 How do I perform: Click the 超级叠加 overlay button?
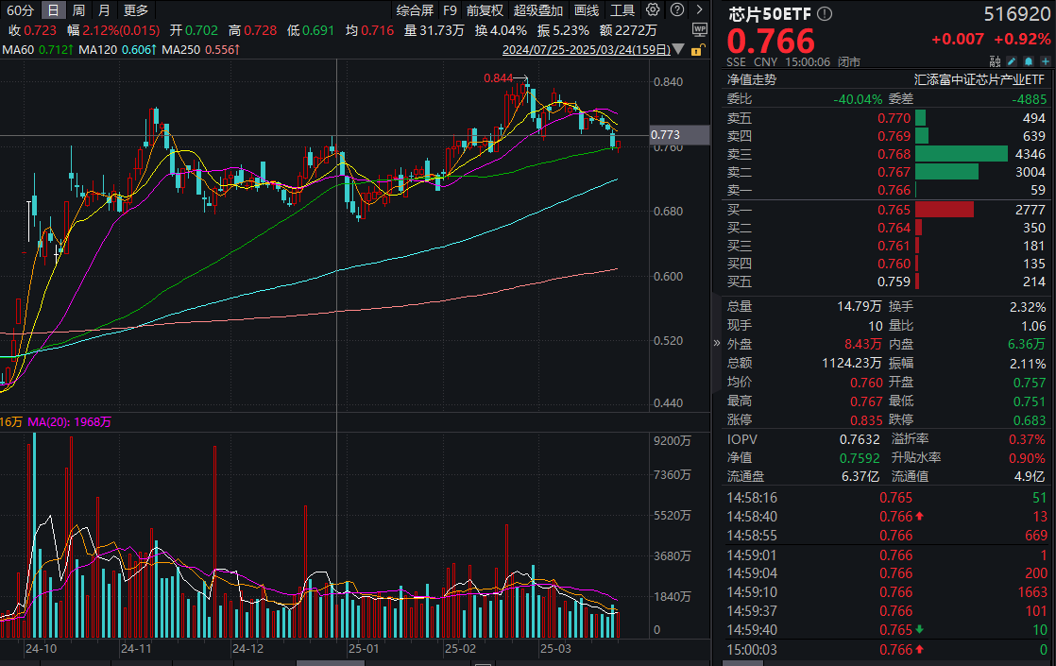pos(535,9)
